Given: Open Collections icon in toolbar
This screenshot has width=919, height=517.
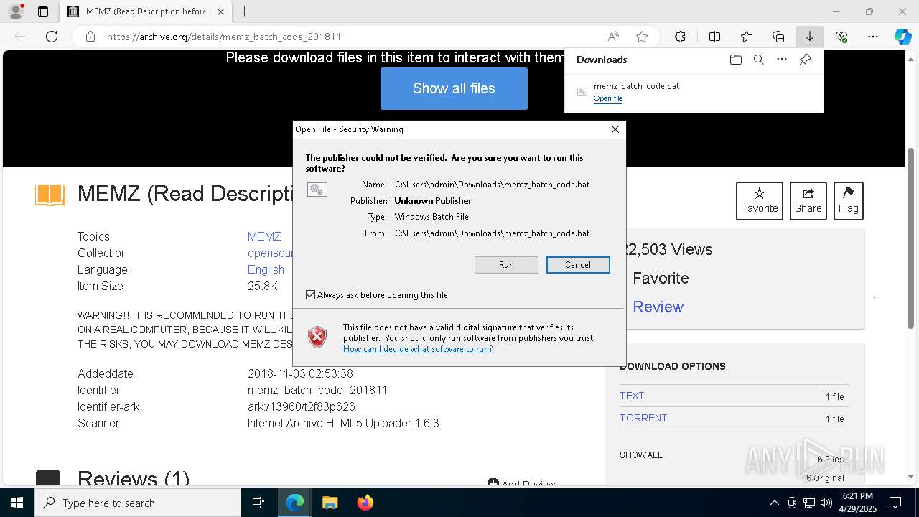Looking at the screenshot, I should point(778,37).
